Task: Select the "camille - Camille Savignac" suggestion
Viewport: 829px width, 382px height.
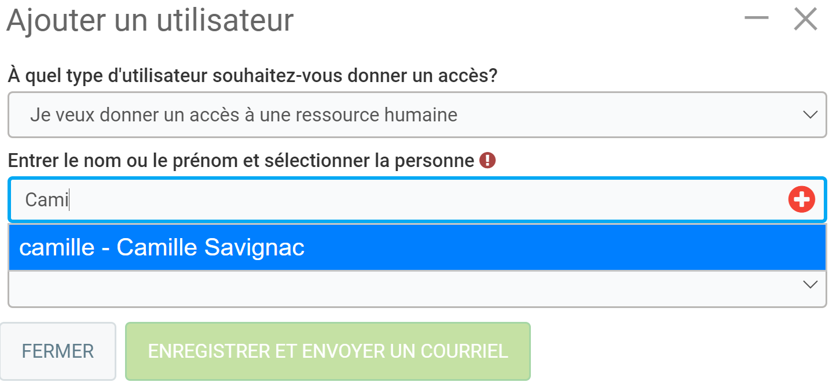Action: coord(162,247)
